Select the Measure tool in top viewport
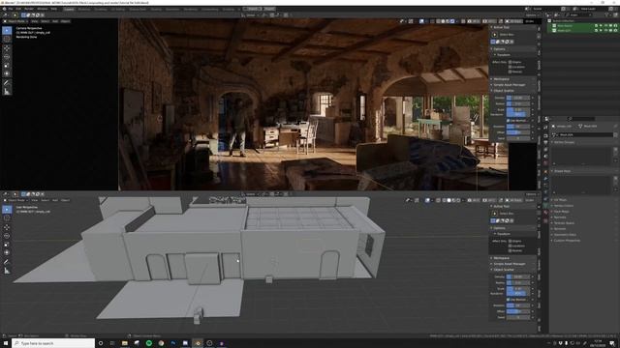 click(7, 92)
